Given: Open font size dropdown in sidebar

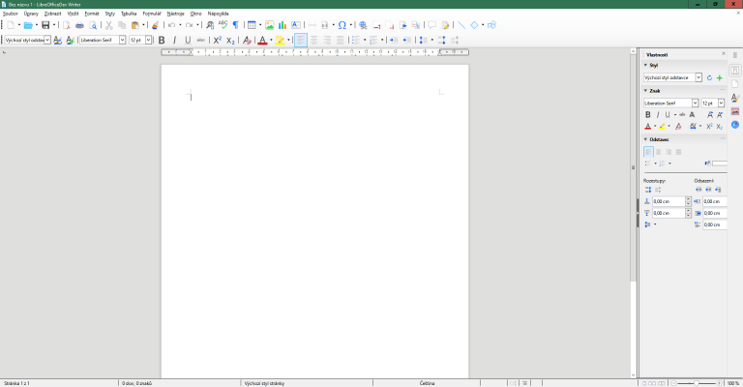Looking at the screenshot, I should [721, 103].
